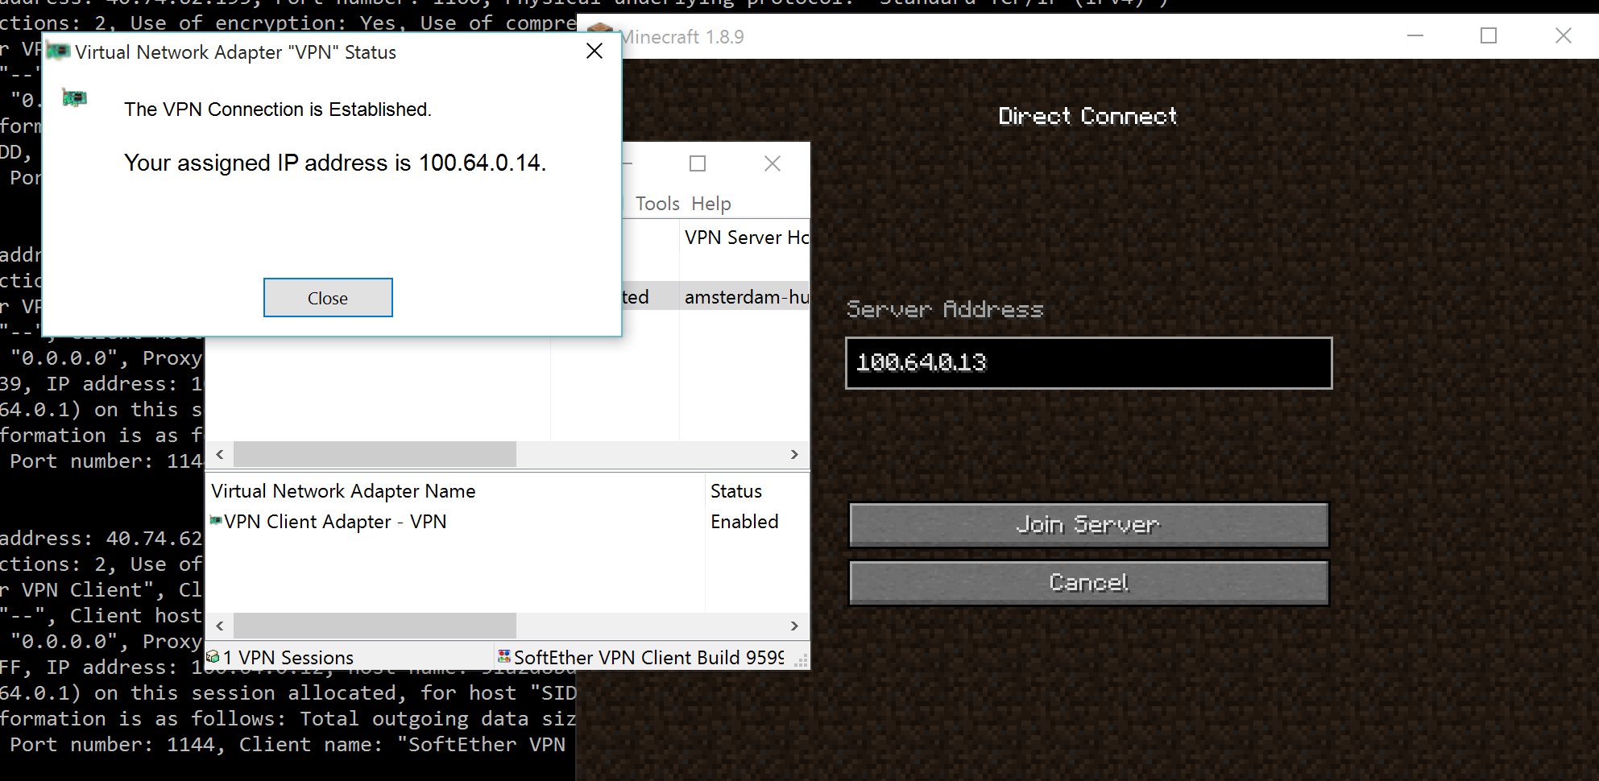This screenshot has width=1599, height=781.
Task: Maximize the Minecraft 1.8.9 window
Action: [x=1489, y=36]
